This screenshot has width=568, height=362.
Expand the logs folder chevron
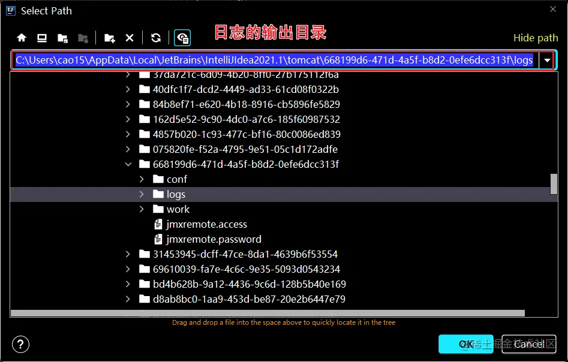tap(142, 194)
